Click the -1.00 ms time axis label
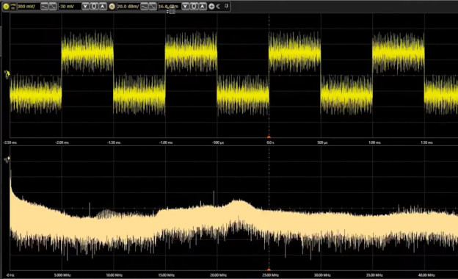 tap(166, 142)
